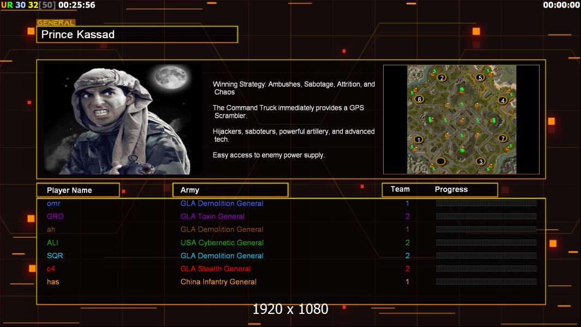Image resolution: width=581 pixels, height=327 pixels.
Task: Click the game timer in top-left corner
Action: pyautogui.click(x=77, y=5)
